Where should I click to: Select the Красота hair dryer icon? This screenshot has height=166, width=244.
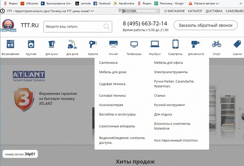[93, 44]
